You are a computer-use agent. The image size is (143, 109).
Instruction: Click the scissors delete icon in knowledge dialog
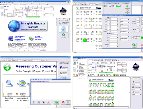coord(48,102)
